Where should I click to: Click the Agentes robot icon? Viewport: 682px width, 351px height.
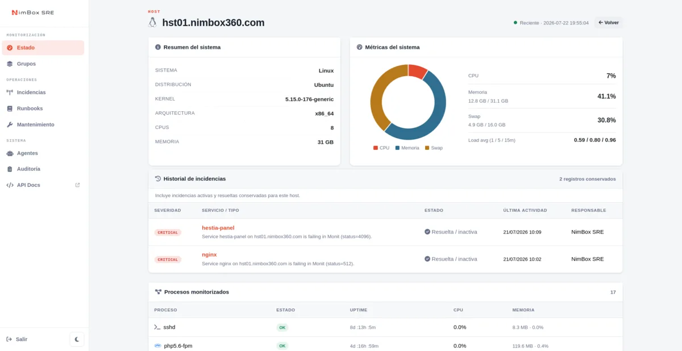click(10, 153)
